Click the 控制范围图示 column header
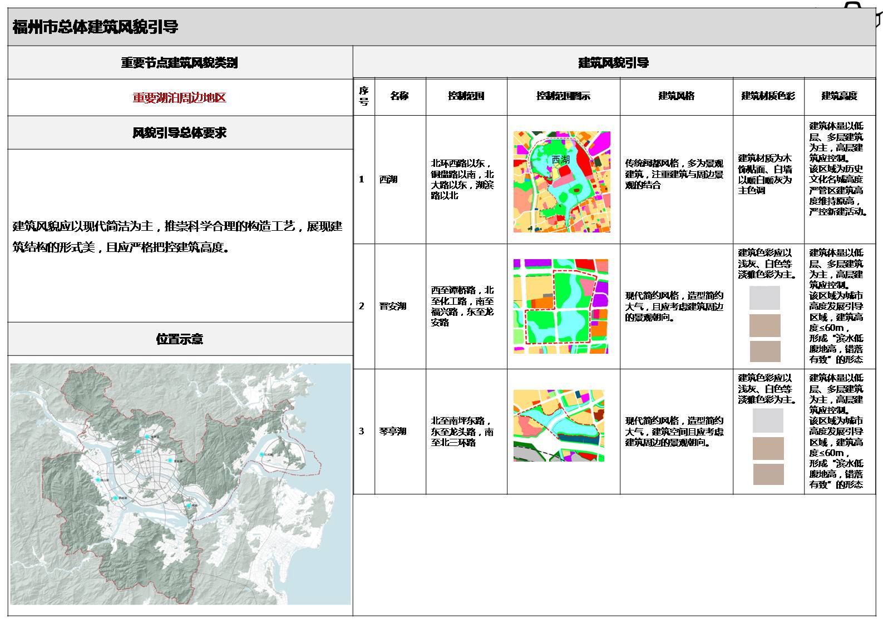The height and width of the screenshot is (624, 883). 563,96
